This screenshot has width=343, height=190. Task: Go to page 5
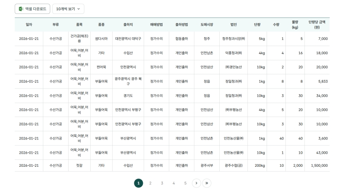tap(185, 183)
